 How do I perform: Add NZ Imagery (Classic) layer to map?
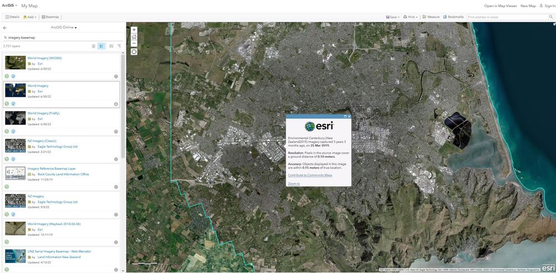[116, 159]
